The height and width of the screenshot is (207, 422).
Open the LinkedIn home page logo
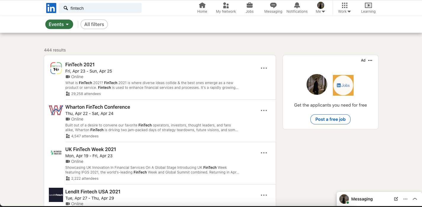[51, 8]
